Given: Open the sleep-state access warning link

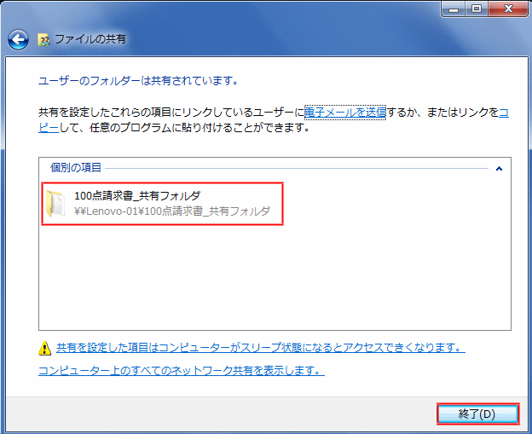Looking at the screenshot, I should [261, 348].
